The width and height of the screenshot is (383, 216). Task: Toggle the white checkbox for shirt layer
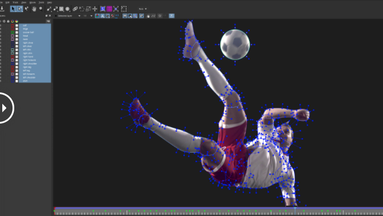[17, 81]
